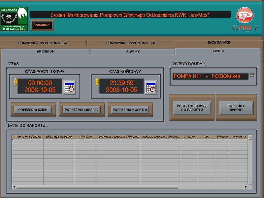Viewport: 264px width, 198px height.
Task: Click POPRZEDNI DZIEŃ button
Action: point(33,110)
